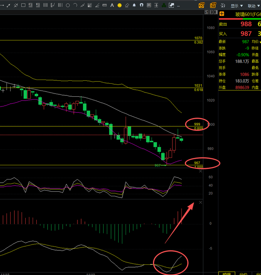The width and height of the screenshot is (261, 275).
Task: Toggle the split-pane layout button
Action: coord(216,12)
